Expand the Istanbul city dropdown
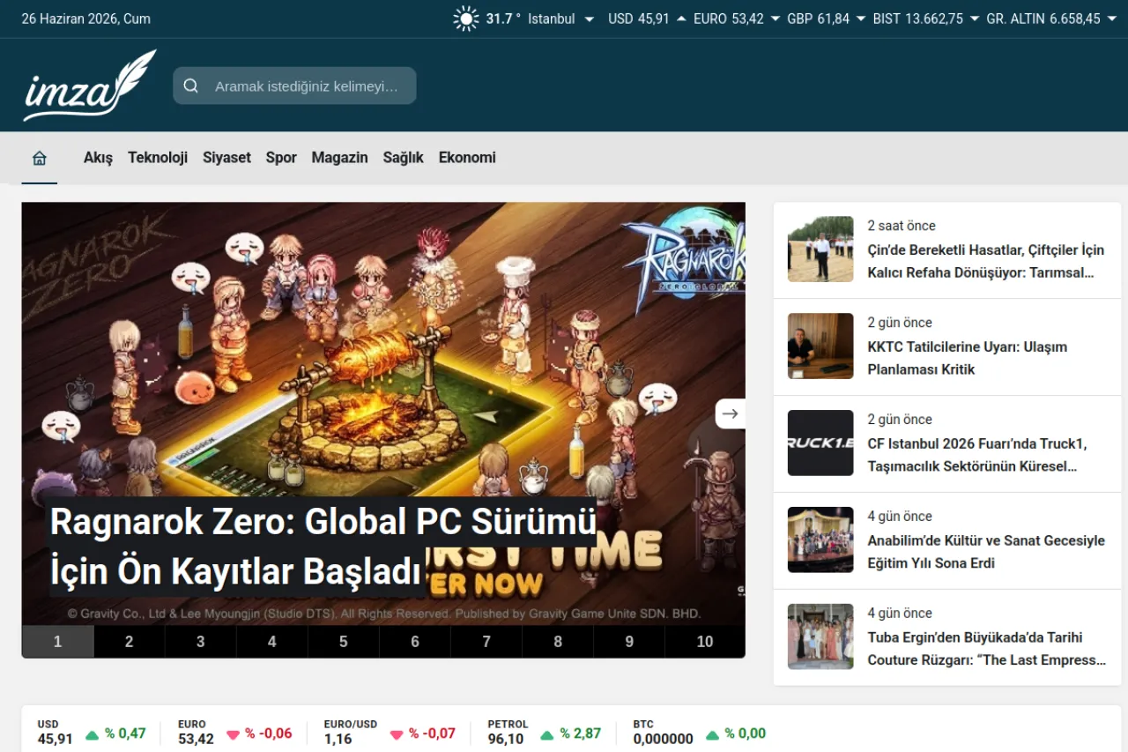This screenshot has height=752, width=1128. coord(589,19)
